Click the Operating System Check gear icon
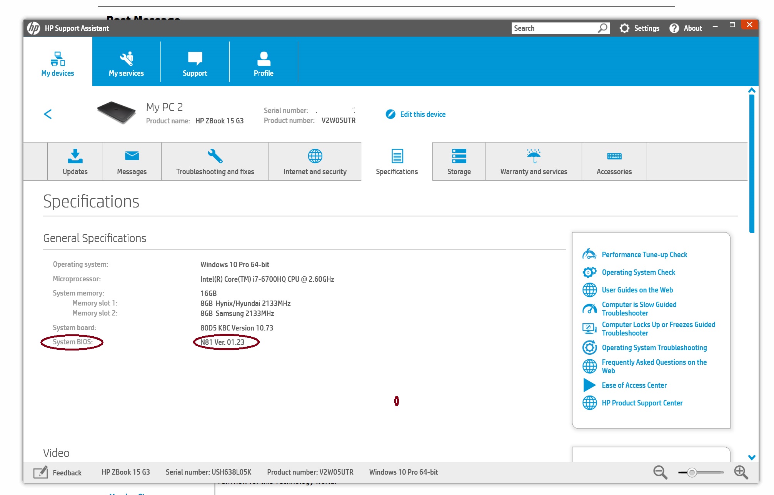 (589, 272)
